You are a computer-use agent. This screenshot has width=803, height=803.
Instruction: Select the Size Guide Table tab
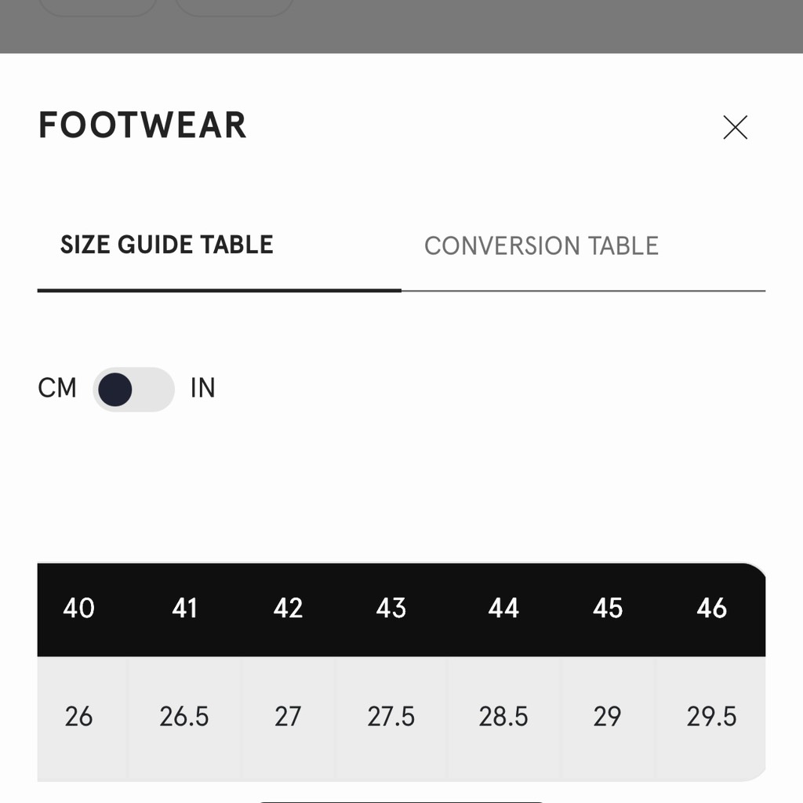tap(167, 245)
